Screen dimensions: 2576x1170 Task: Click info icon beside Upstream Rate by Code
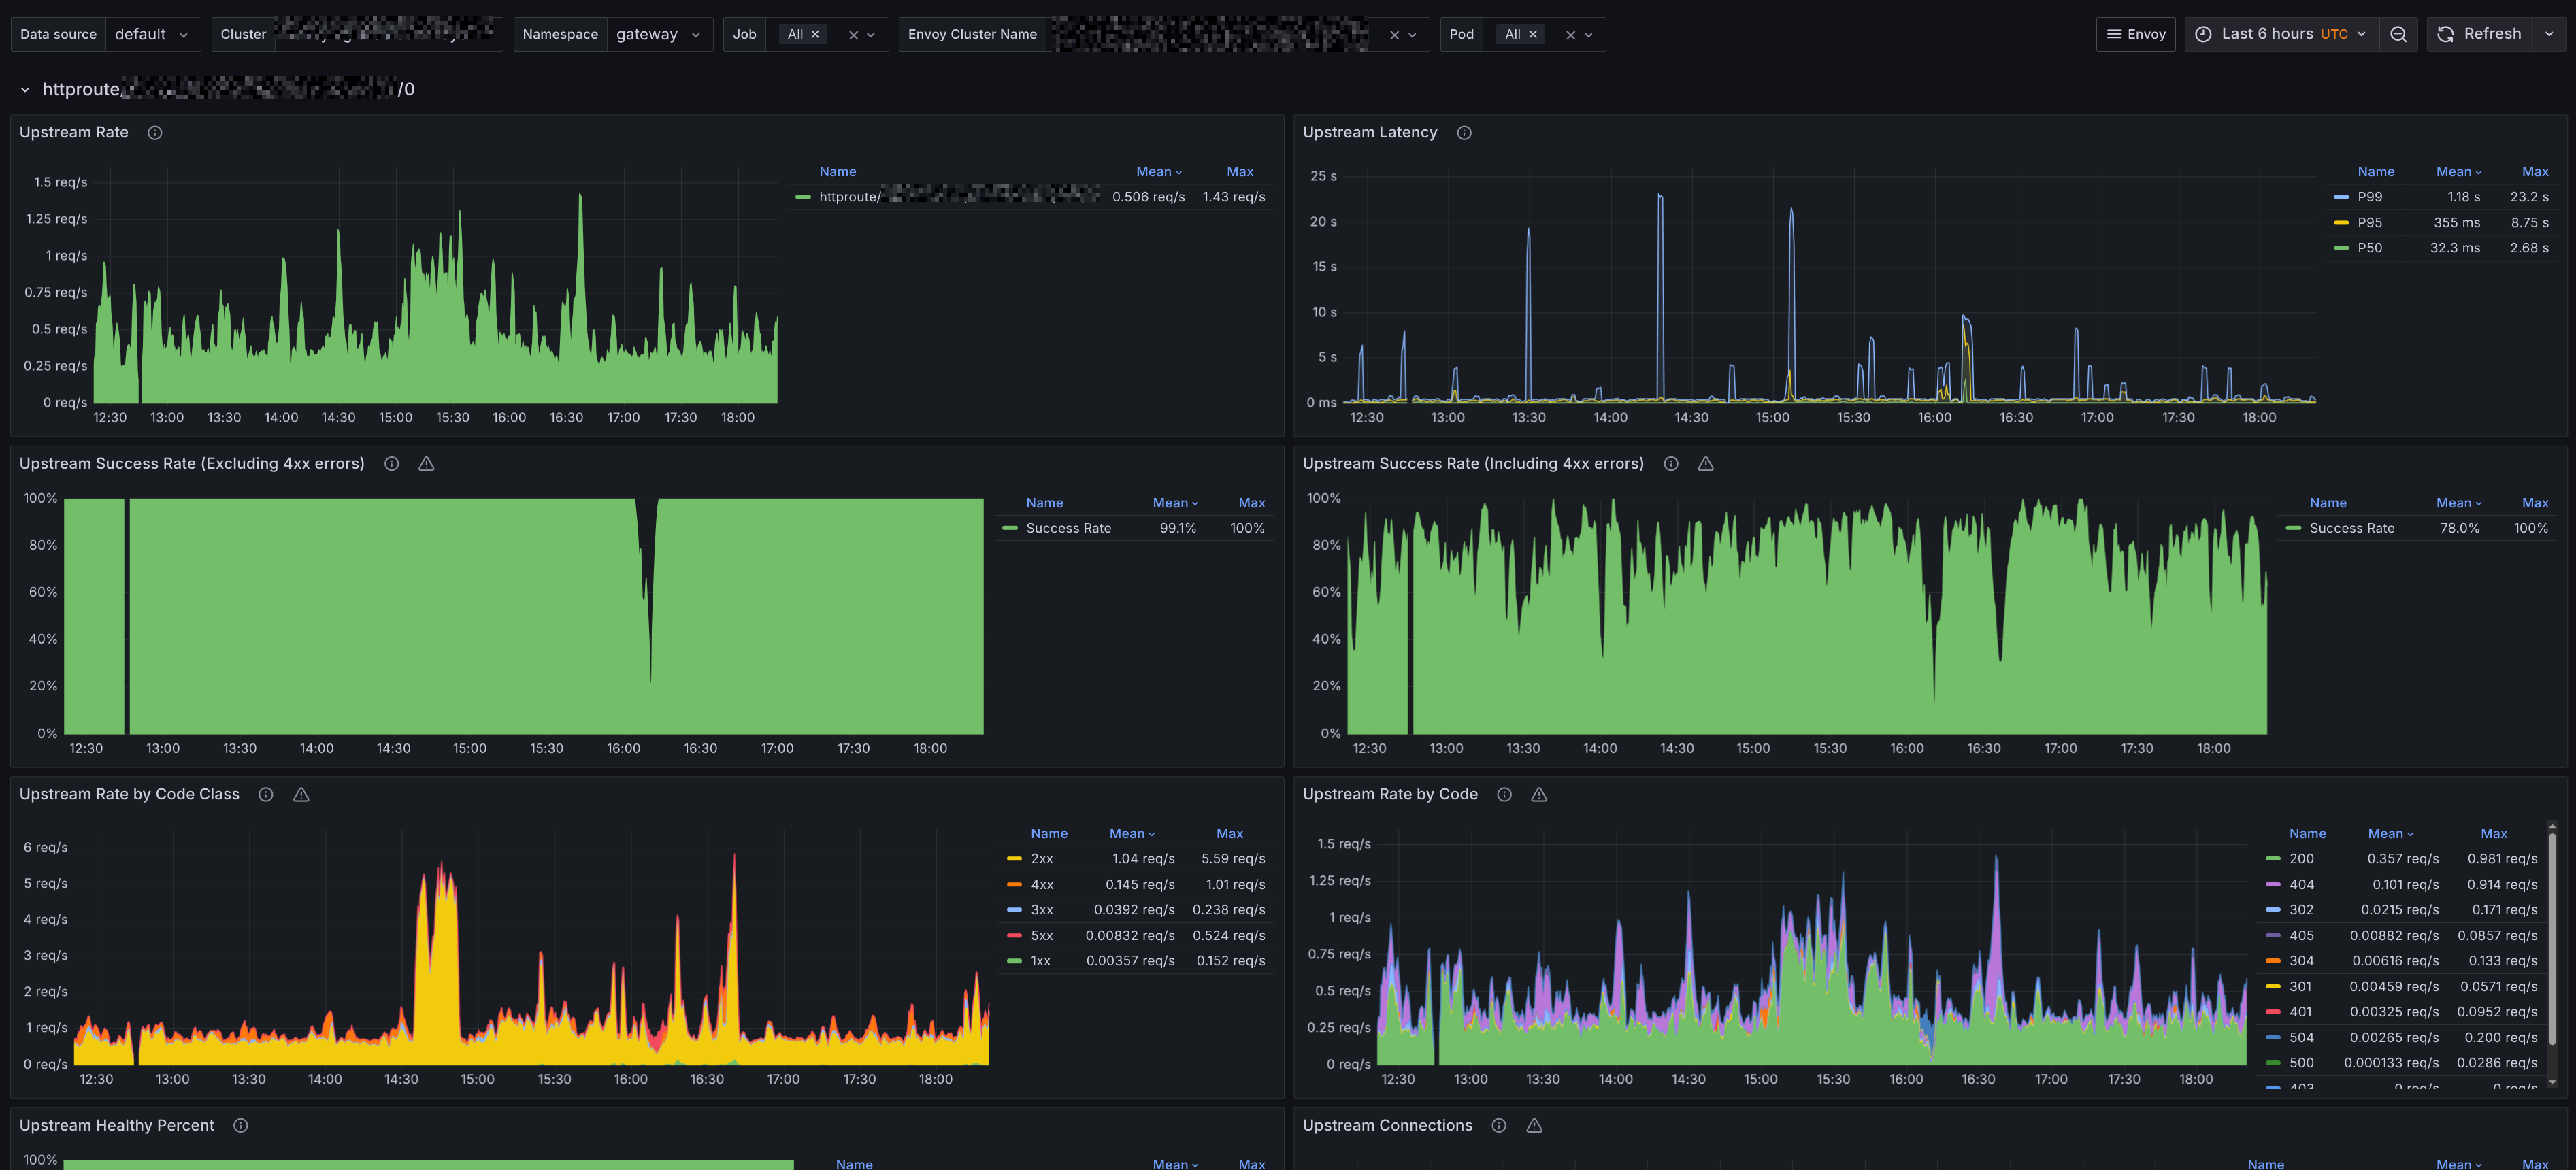(x=1504, y=795)
